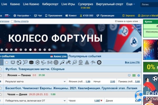Click the live video monitor icon
The height and width of the screenshot is (105, 158).
click(x=13, y=62)
